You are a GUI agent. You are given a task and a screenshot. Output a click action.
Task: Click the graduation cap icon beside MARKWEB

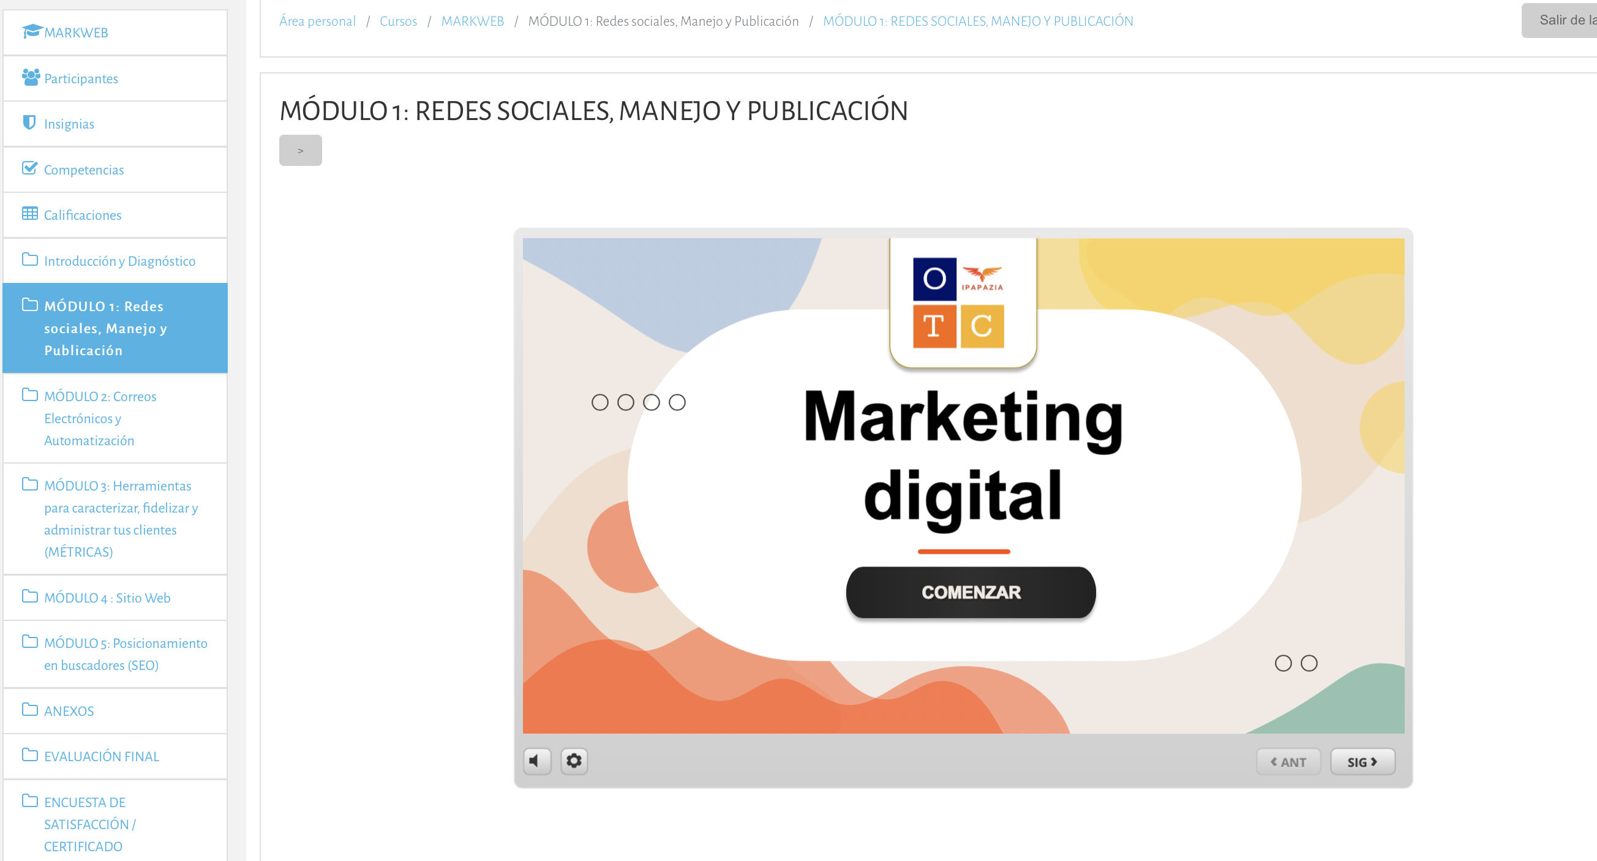32,31
